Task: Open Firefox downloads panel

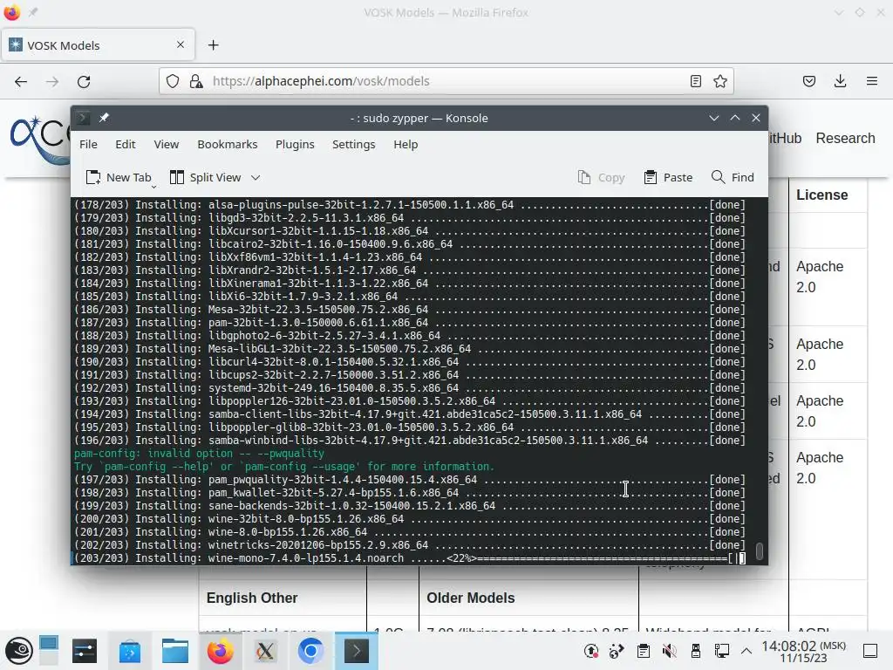Action: click(840, 81)
